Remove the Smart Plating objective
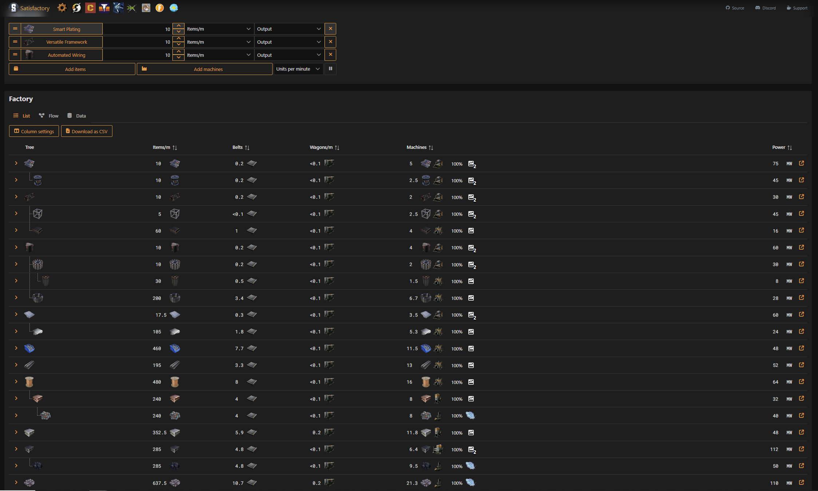This screenshot has height=491, width=818. (x=330, y=29)
